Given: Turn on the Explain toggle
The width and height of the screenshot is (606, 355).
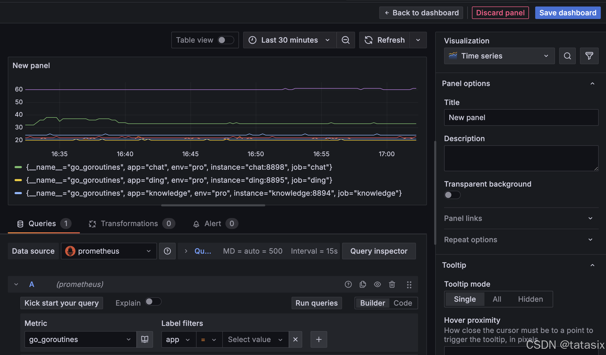Looking at the screenshot, I should pyautogui.click(x=153, y=302).
